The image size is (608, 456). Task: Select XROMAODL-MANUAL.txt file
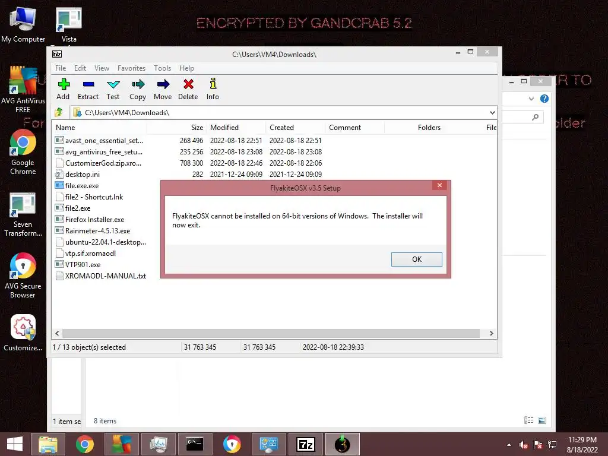(x=106, y=275)
